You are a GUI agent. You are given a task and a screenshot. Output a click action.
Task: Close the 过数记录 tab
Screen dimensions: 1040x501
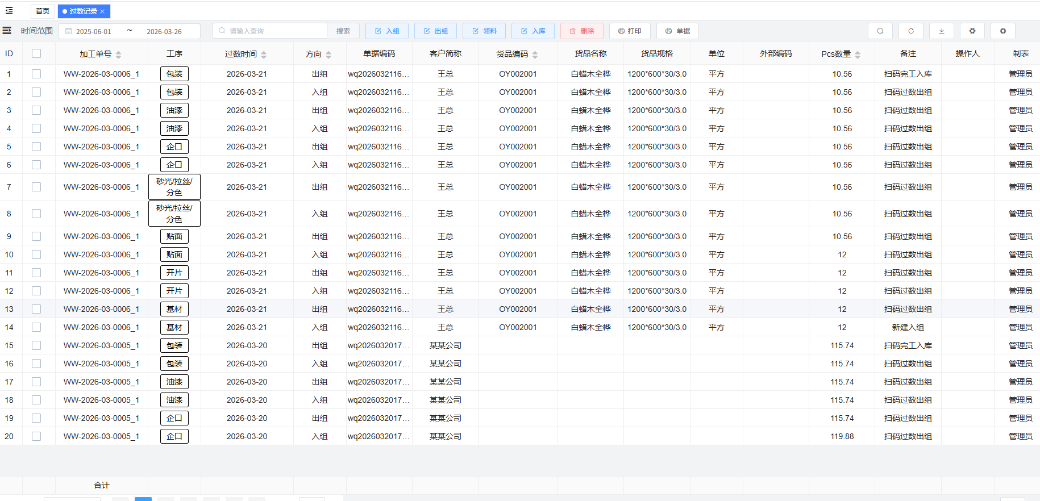pyautogui.click(x=102, y=11)
